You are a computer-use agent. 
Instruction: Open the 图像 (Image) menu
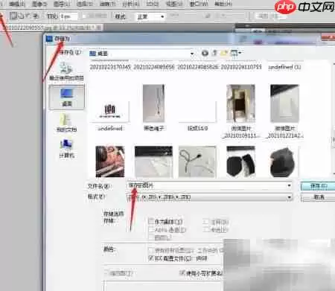pos(39,4)
